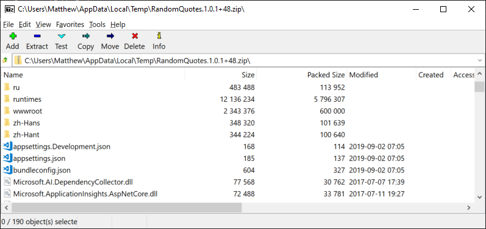Expand the address path dropdown arrow
The image size is (486, 229).
(480, 60)
